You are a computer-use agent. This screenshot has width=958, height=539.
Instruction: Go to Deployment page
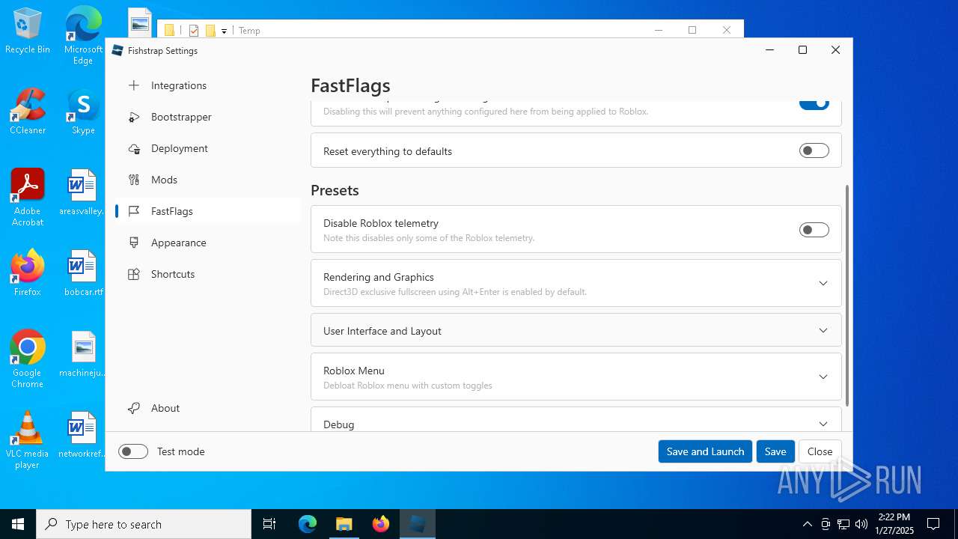207,148
